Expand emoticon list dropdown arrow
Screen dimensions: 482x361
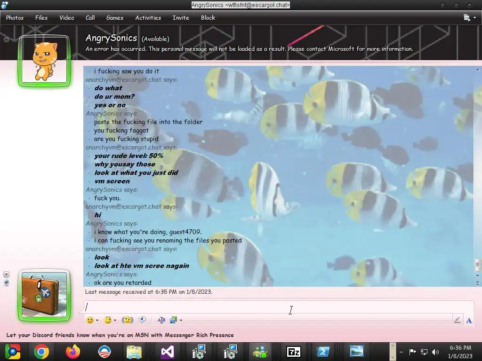tap(97, 321)
